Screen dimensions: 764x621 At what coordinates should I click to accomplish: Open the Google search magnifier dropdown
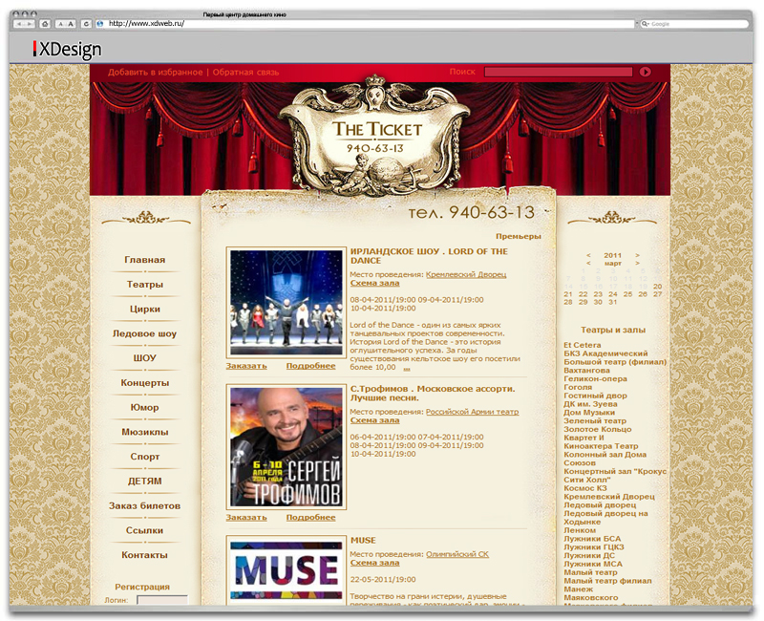point(646,23)
